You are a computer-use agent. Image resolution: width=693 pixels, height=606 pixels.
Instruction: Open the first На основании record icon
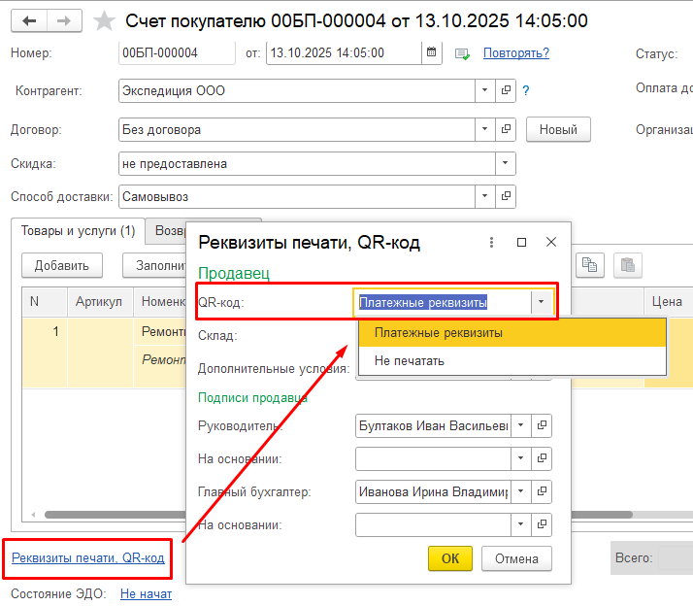tap(542, 458)
